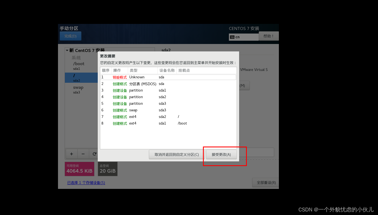
Task: Select the /boot sda1 partition entry
Action: (x=81, y=66)
